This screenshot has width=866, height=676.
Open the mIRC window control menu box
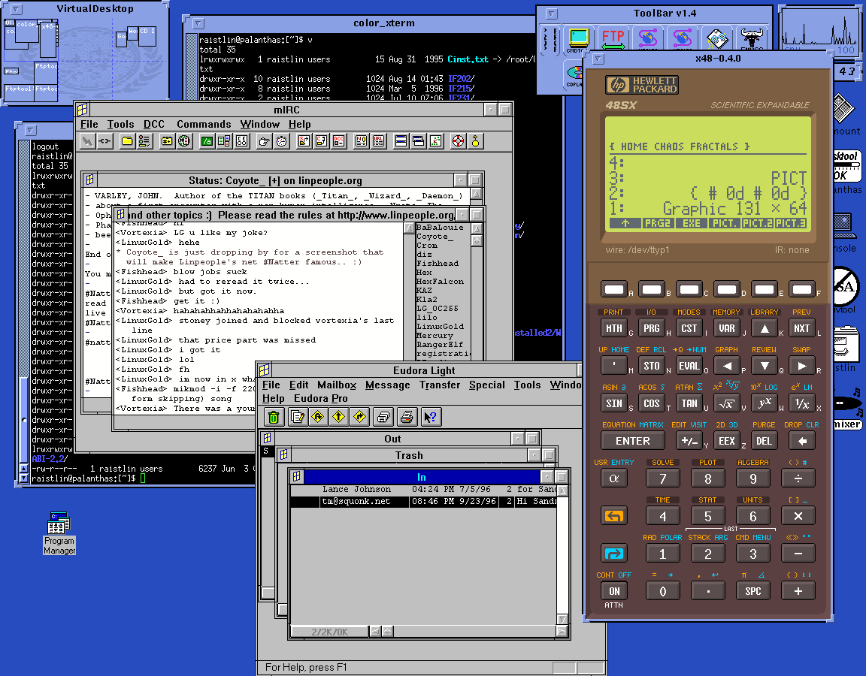coord(83,109)
